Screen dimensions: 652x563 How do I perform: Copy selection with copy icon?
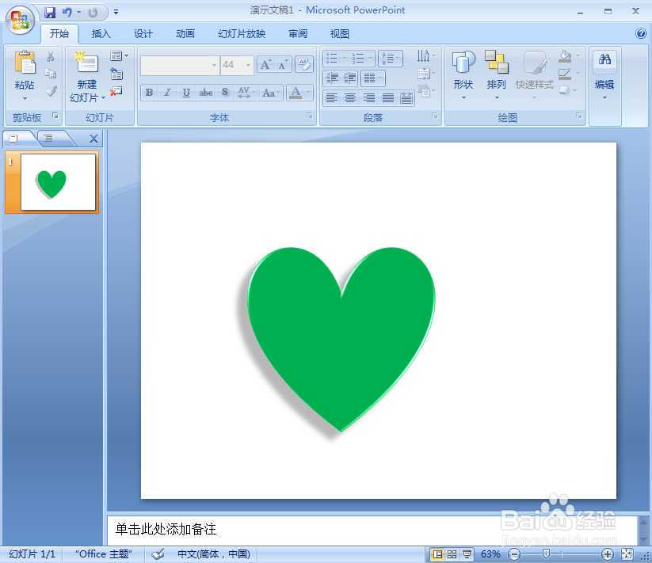click(51, 74)
